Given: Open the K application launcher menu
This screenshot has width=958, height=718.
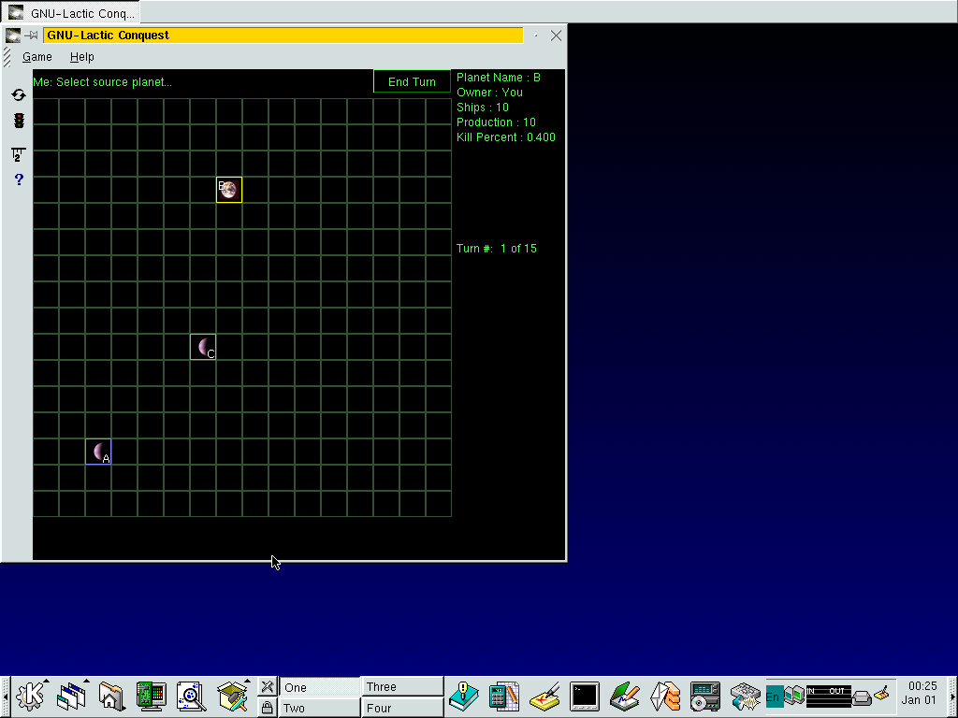Looking at the screenshot, I should point(31,696).
